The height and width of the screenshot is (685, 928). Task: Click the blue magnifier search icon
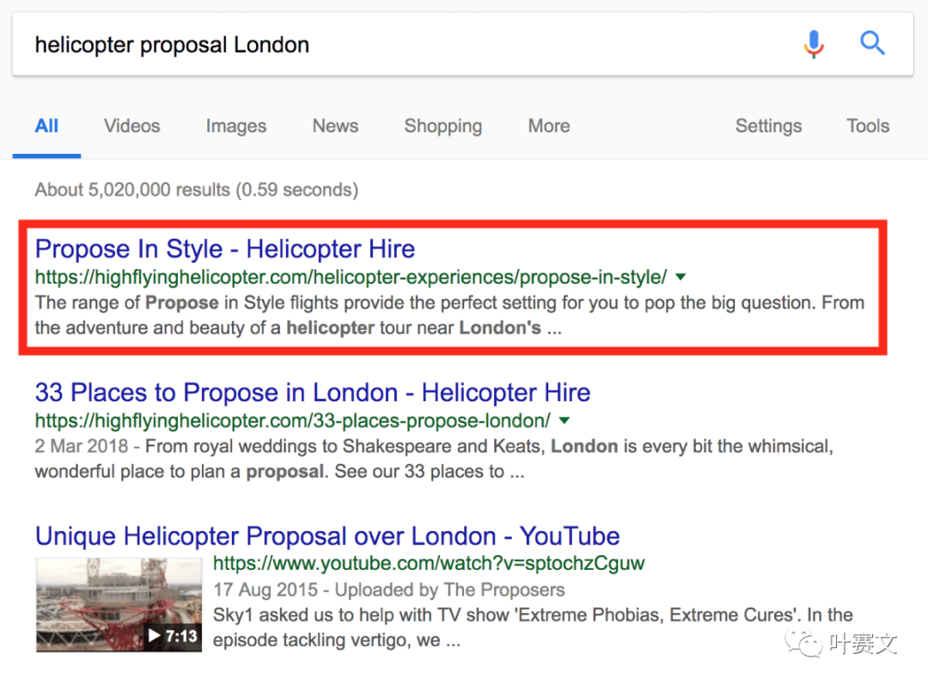pos(872,43)
